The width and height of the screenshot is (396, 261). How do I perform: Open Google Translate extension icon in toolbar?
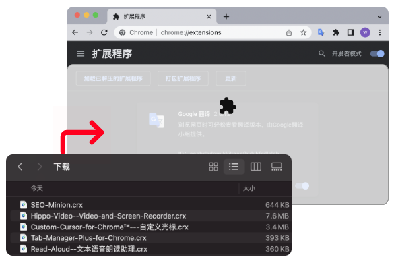click(x=321, y=32)
